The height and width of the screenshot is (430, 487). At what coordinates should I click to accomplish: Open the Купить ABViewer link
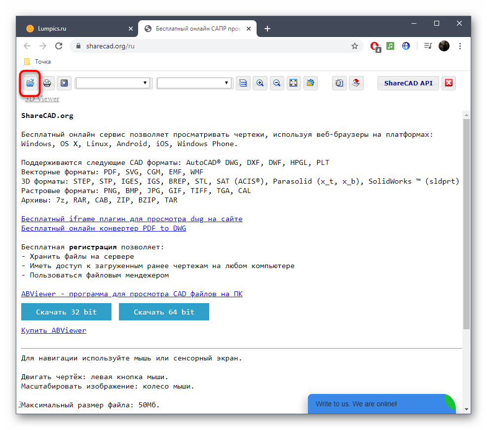[x=54, y=330]
